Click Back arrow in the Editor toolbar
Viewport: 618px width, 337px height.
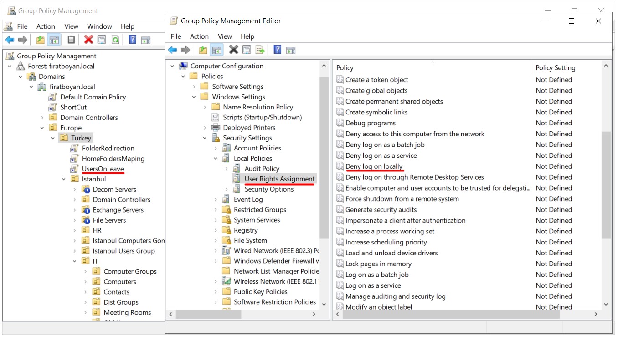(172, 50)
